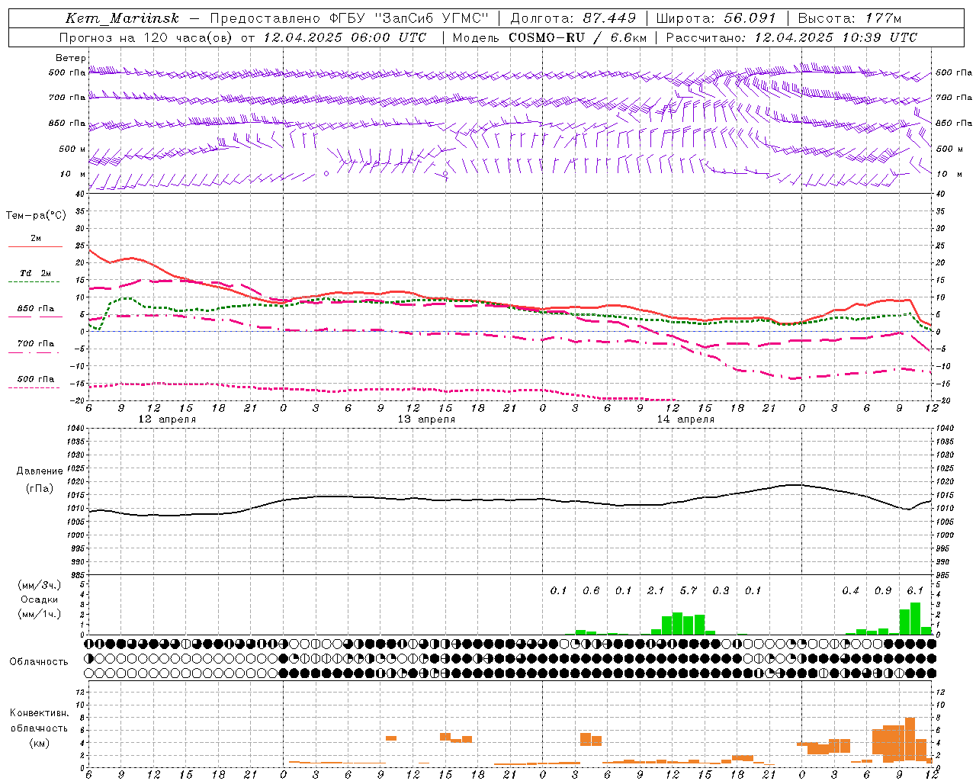Viewport: 976px width, 781px height.
Task: Select the date label 14 апреля
Action: point(685,419)
